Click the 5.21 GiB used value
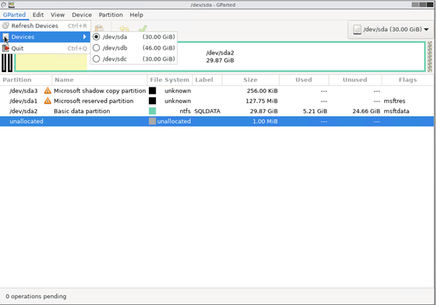 314,111
